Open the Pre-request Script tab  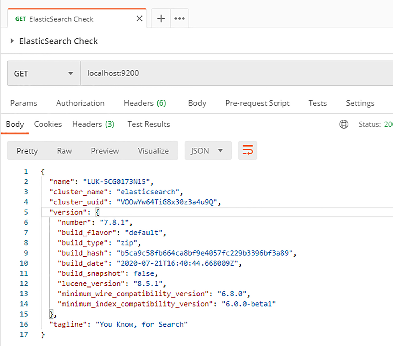(257, 103)
